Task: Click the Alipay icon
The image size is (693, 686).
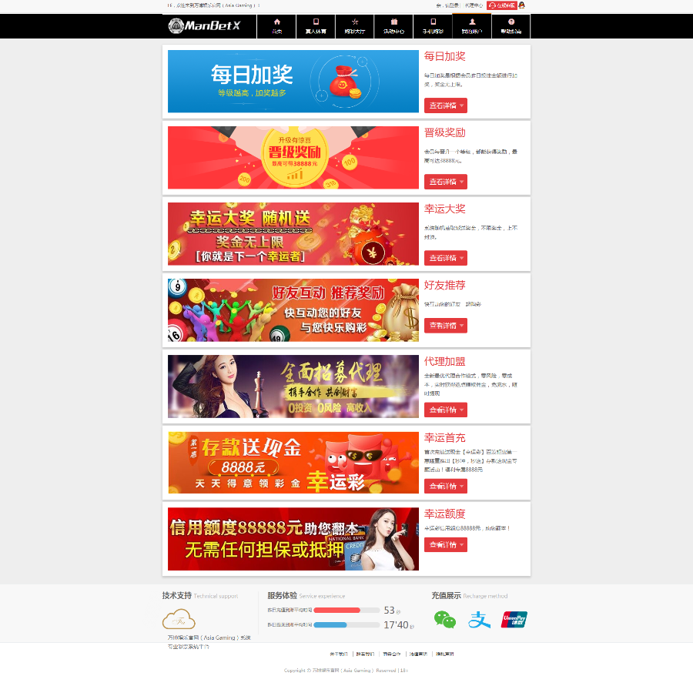Action: pyautogui.click(x=479, y=619)
